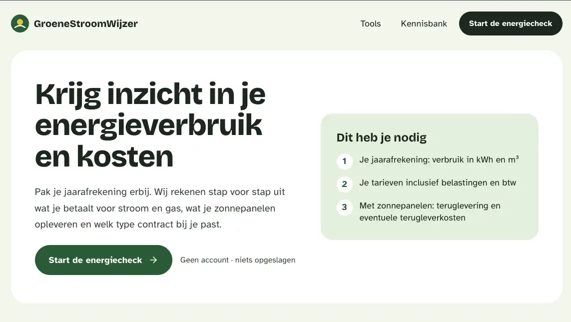Click the dark header Start de energiecheck button
The image size is (571, 322).
click(511, 23)
